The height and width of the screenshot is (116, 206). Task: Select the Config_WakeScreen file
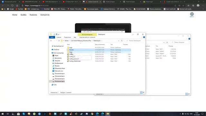tap(74, 61)
